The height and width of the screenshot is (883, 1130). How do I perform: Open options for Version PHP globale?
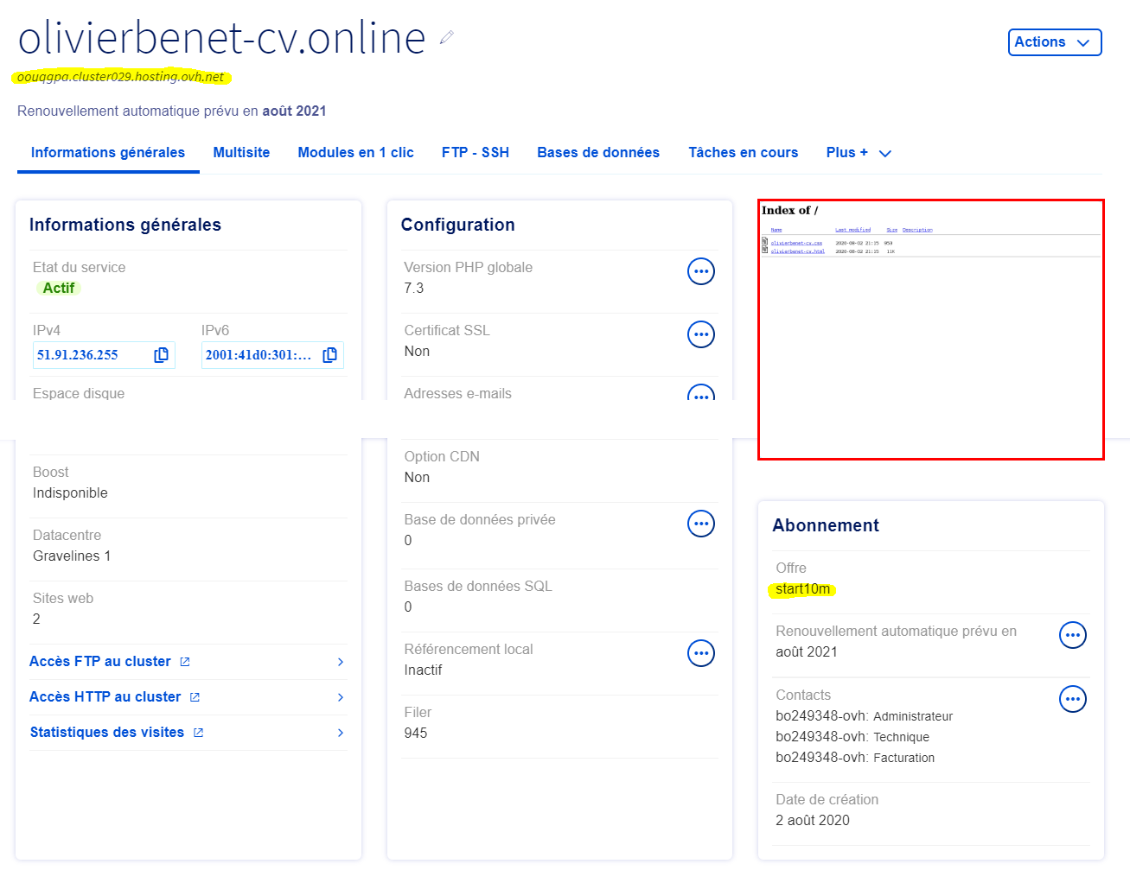(x=700, y=271)
